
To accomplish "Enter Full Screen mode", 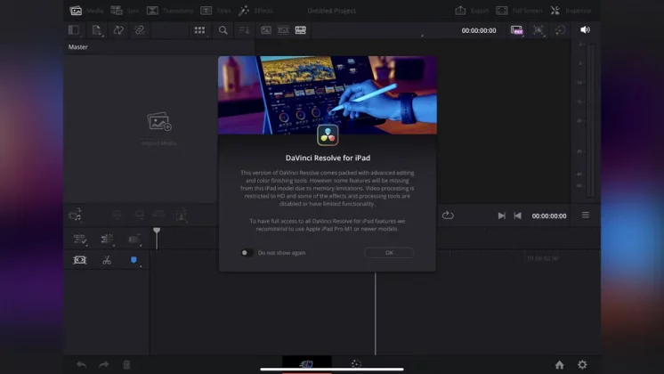I will [514, 11].
